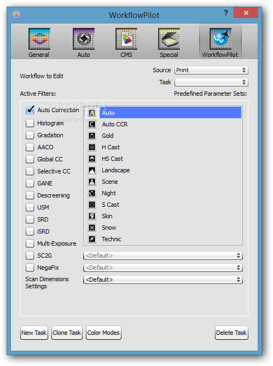Viewport: 273px width, 366px height.
Task: Open the Source dropdown showing Print
Action: click(x=211, y=70)
